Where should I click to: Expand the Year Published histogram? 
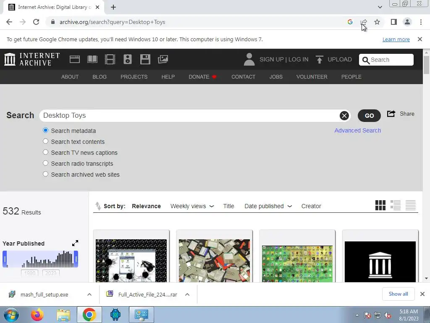coord(75,243)
